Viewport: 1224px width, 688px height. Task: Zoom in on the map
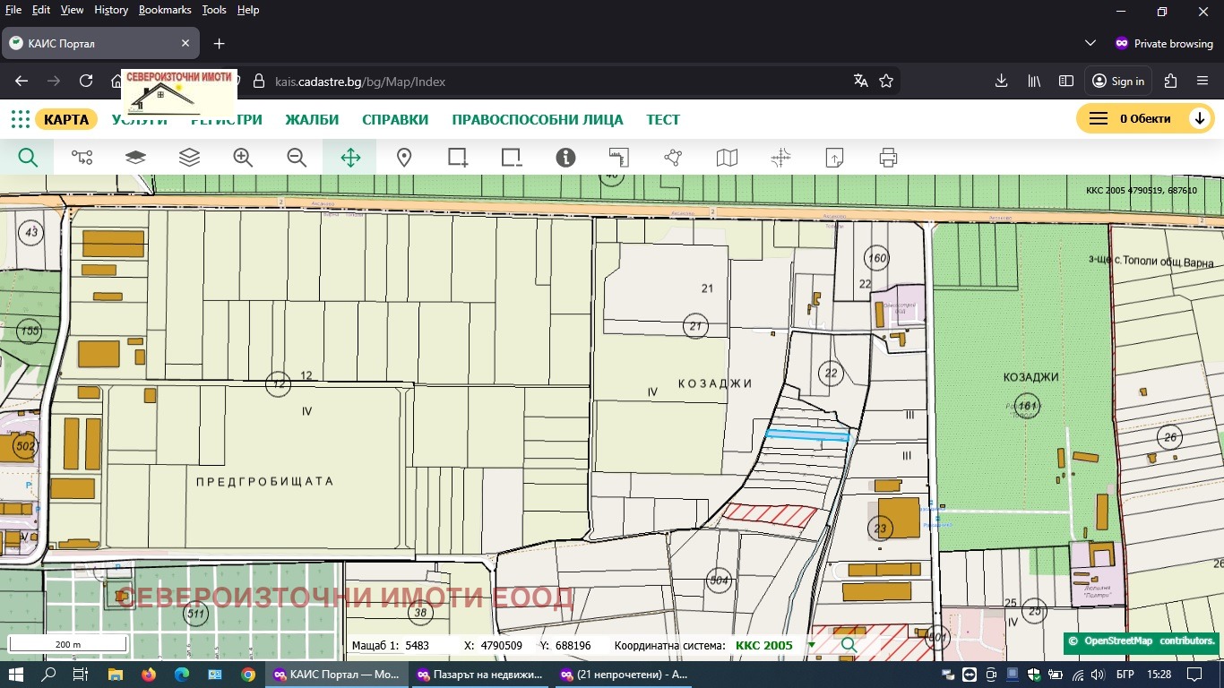pyautogui.click(x=243, y=159)
